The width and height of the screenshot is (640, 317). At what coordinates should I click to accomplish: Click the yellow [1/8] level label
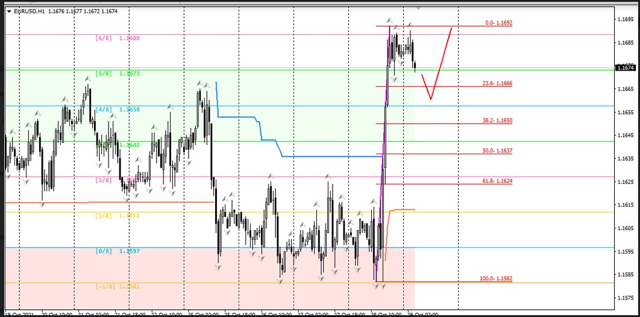(x=118, y=215)
